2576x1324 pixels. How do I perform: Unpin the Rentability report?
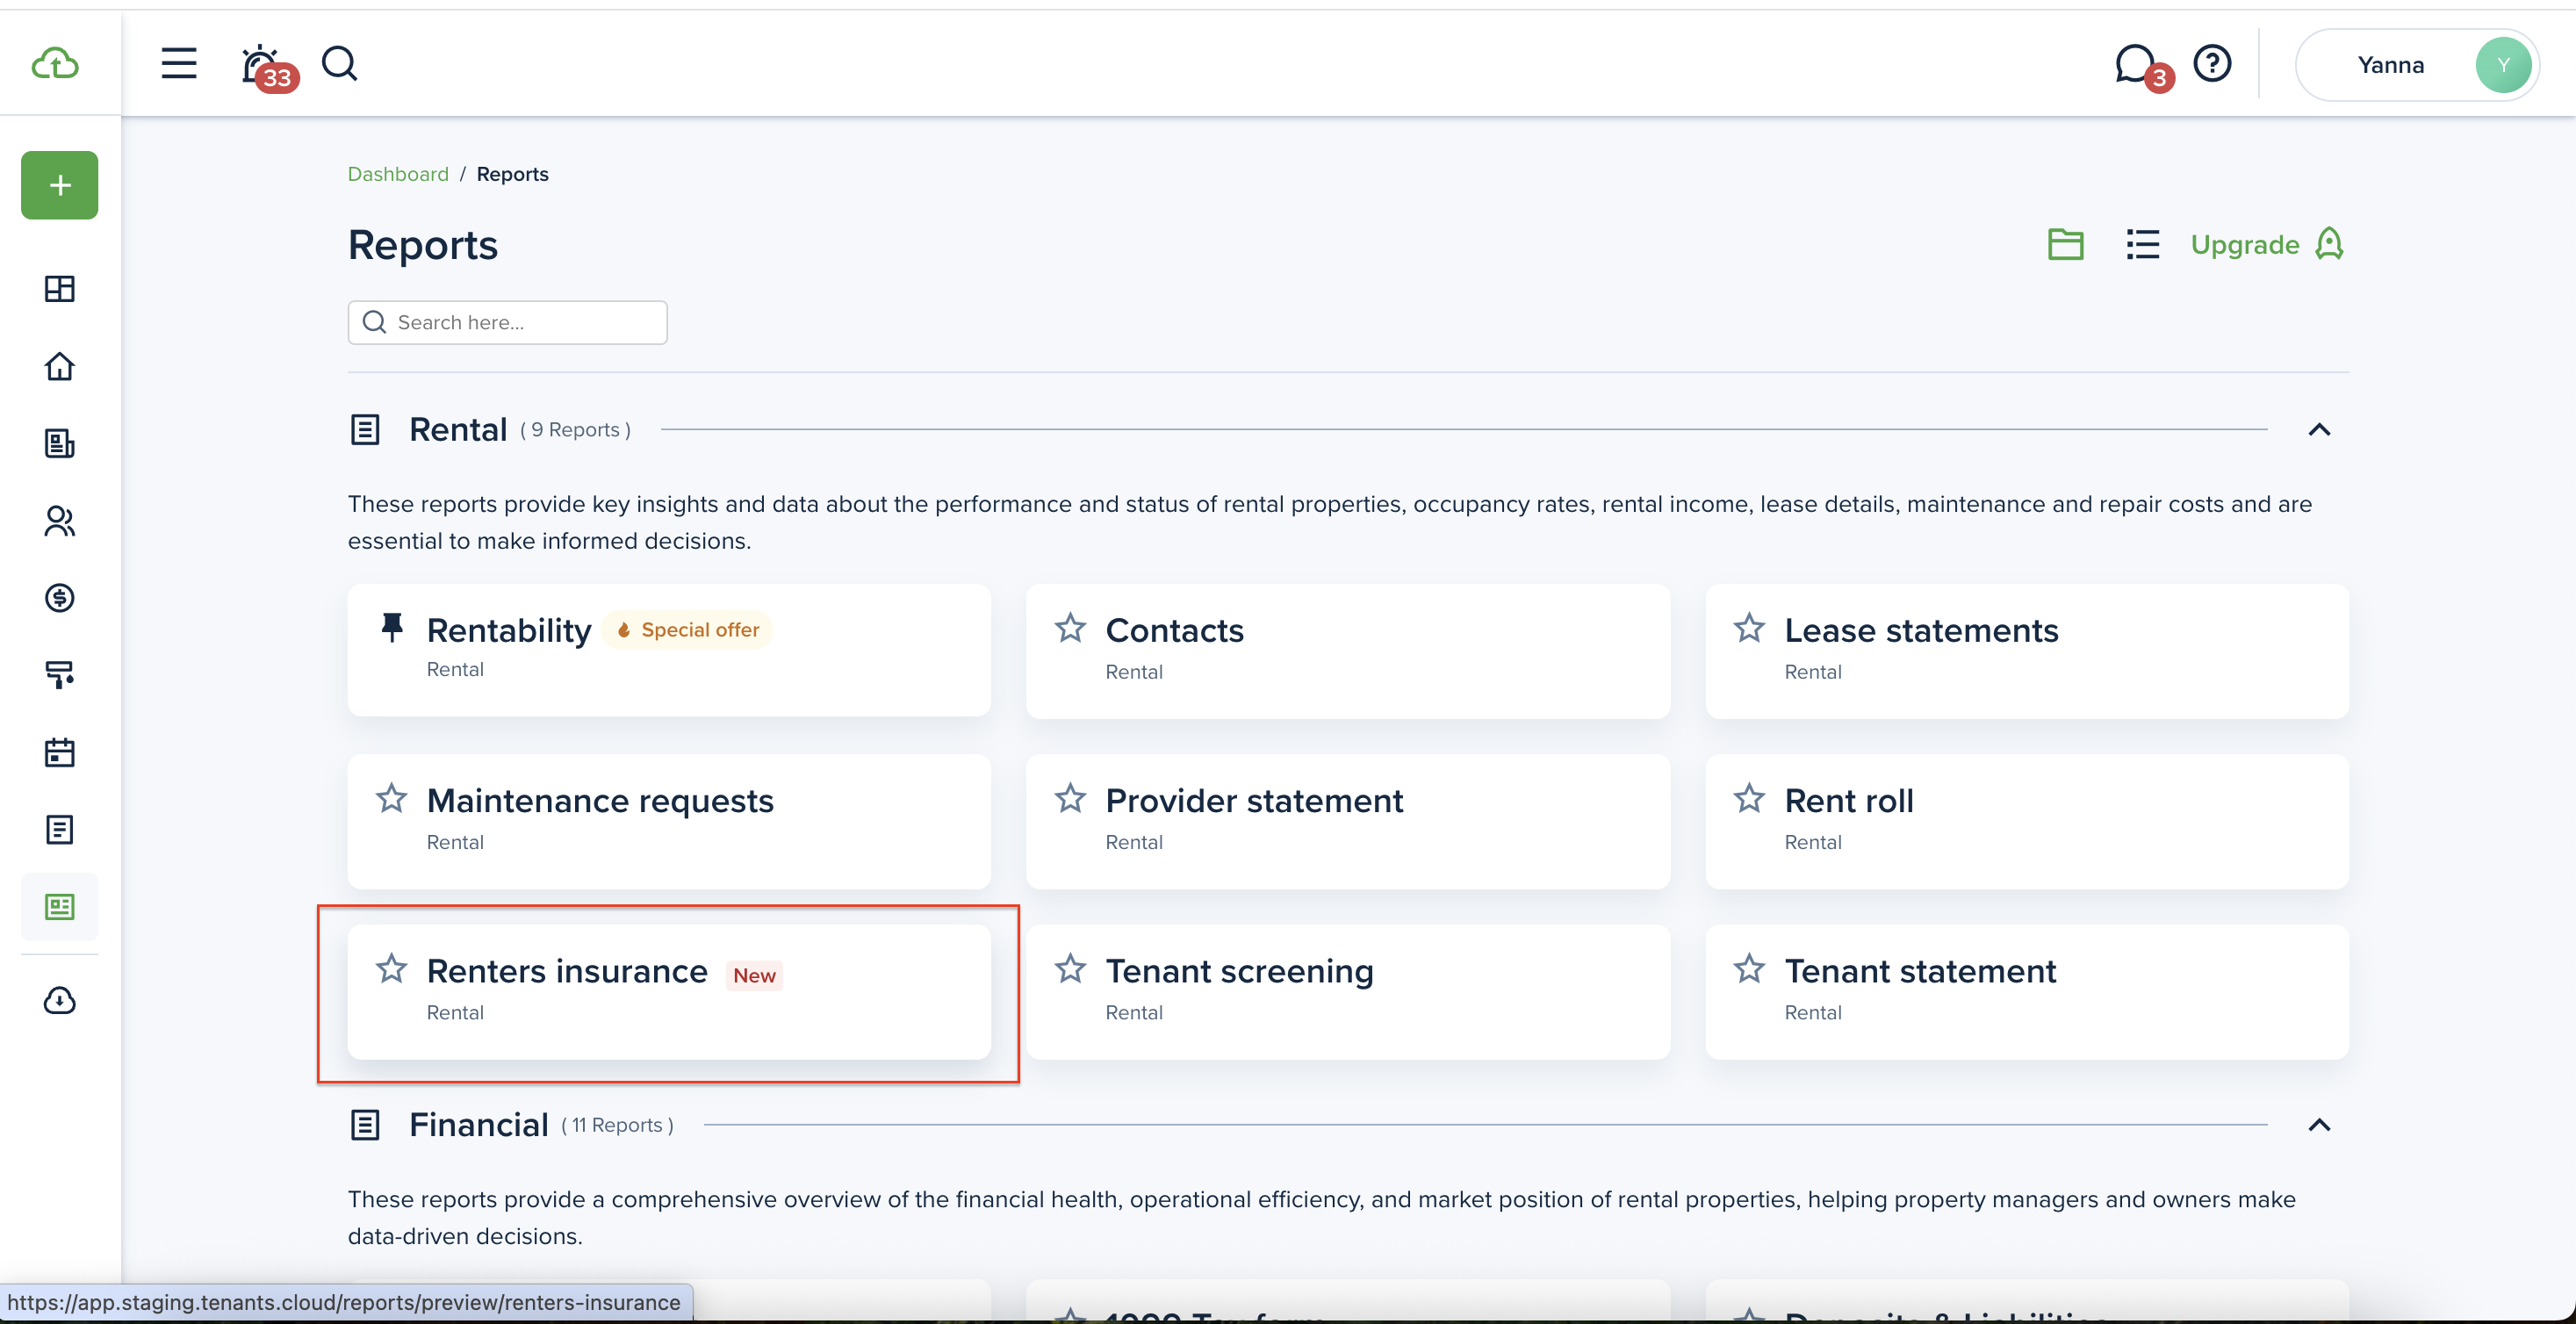tap(392, 627)
